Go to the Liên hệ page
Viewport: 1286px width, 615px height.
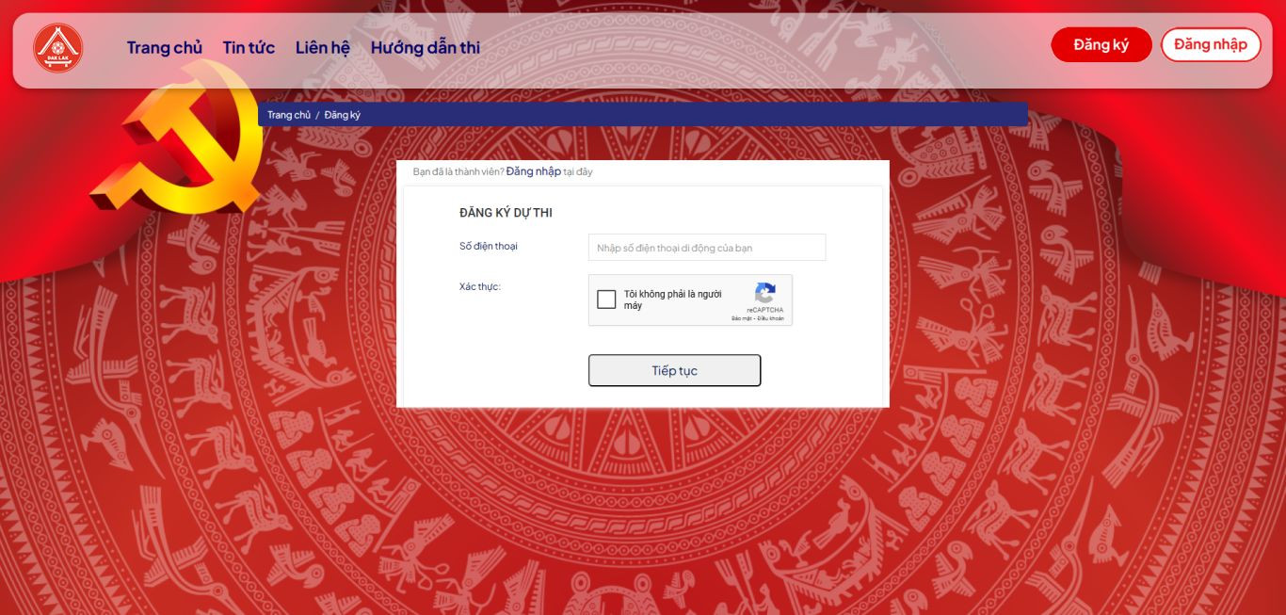322,47
